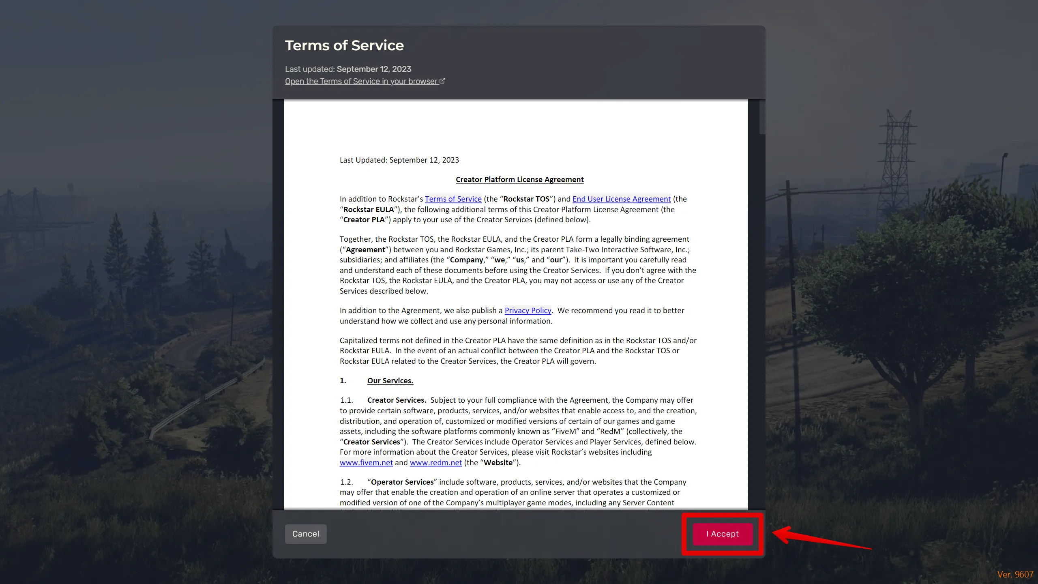Click the 'Operator Services' bold term

pos(402,482)
